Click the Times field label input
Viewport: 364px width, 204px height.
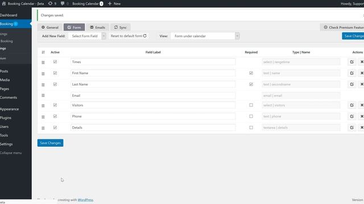153,62
